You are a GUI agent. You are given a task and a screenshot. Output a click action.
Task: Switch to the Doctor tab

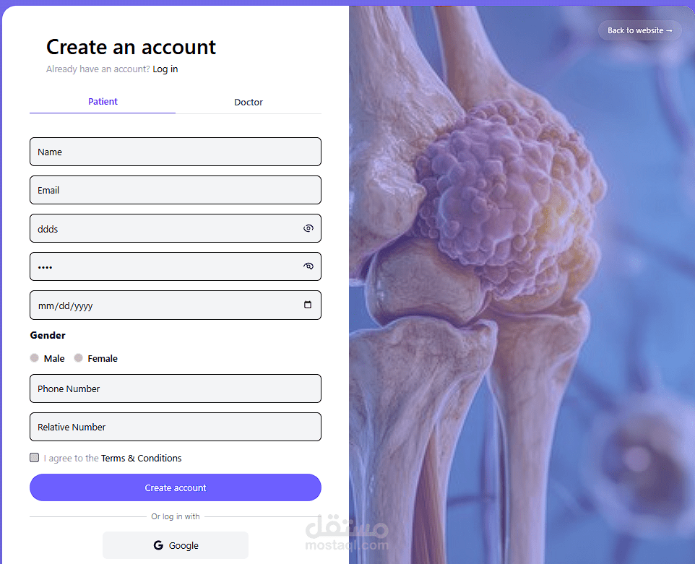(249, 102)
